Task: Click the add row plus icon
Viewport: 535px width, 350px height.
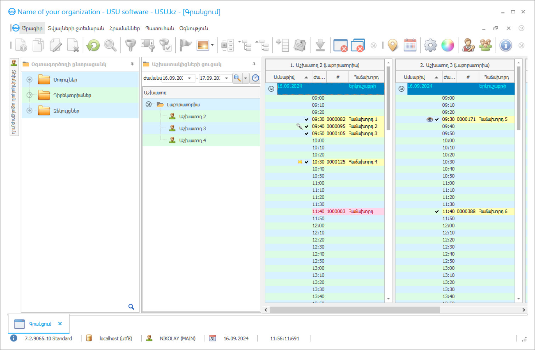Action: click(x=282, y=45)
